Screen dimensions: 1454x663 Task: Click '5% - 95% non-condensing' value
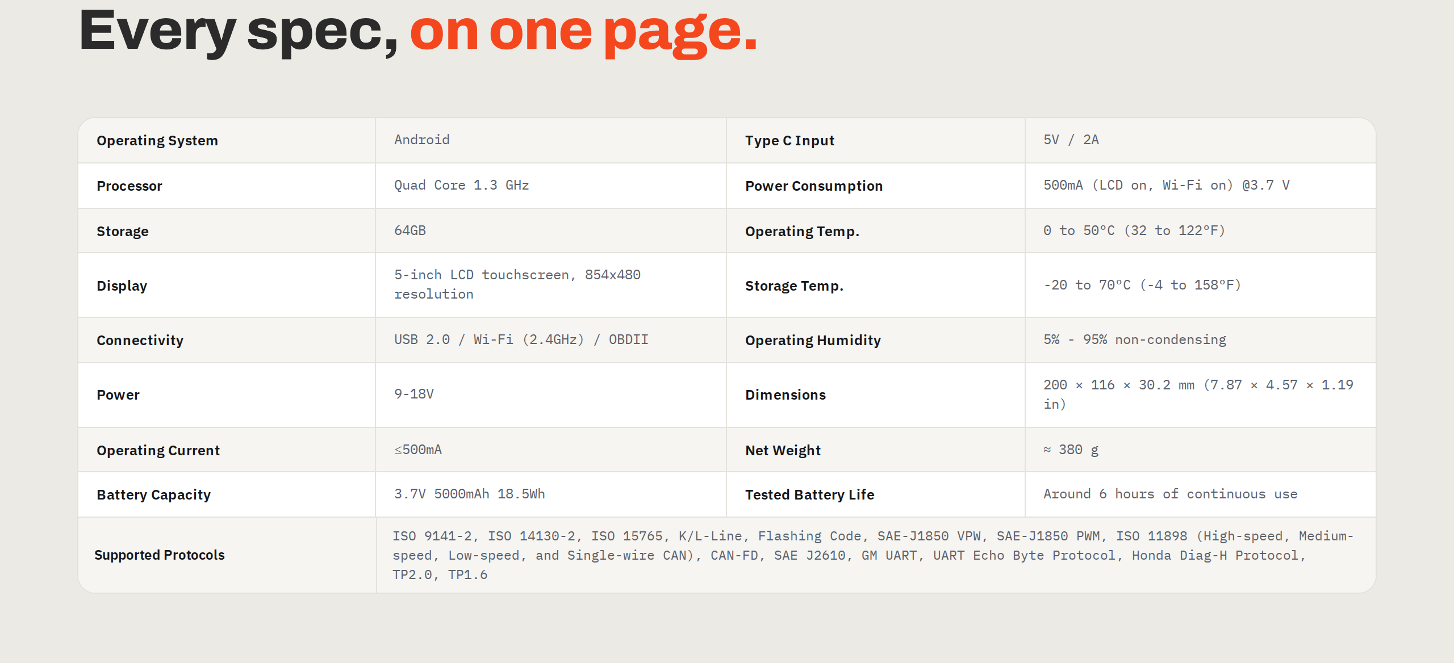[1135, 339]
